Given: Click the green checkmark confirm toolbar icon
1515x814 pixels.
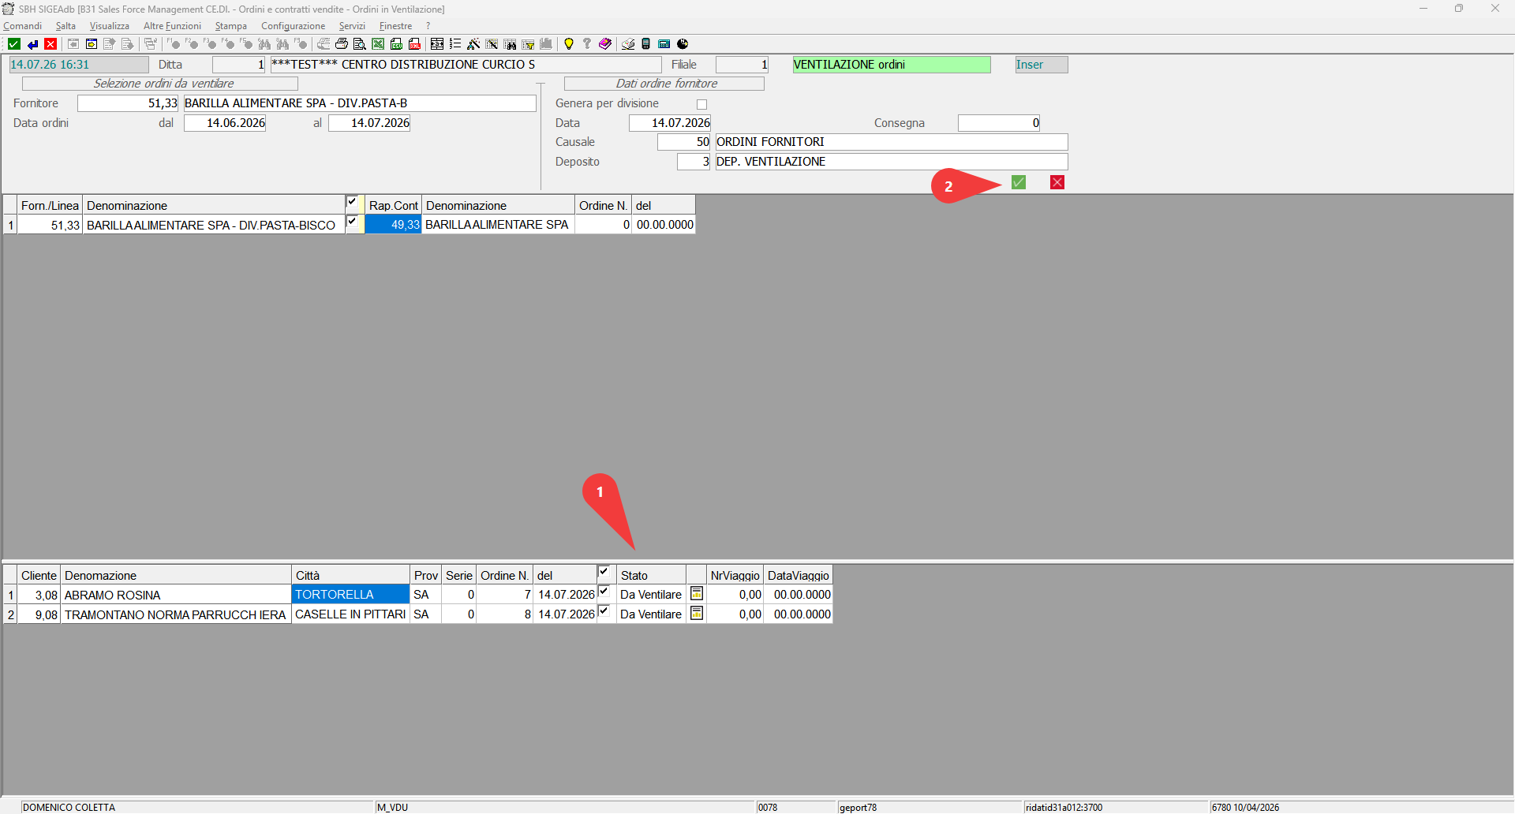Looking at the screenshot, I should click(x=14, y=44).
